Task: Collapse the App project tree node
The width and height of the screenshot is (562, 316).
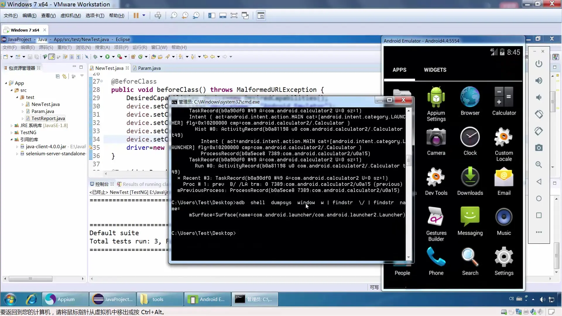Action: point(6,83)
